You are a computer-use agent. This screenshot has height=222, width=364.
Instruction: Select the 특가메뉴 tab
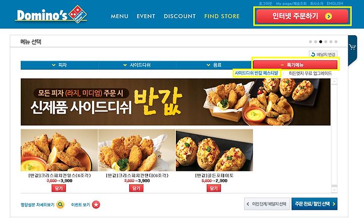click(x=295, y=65)
